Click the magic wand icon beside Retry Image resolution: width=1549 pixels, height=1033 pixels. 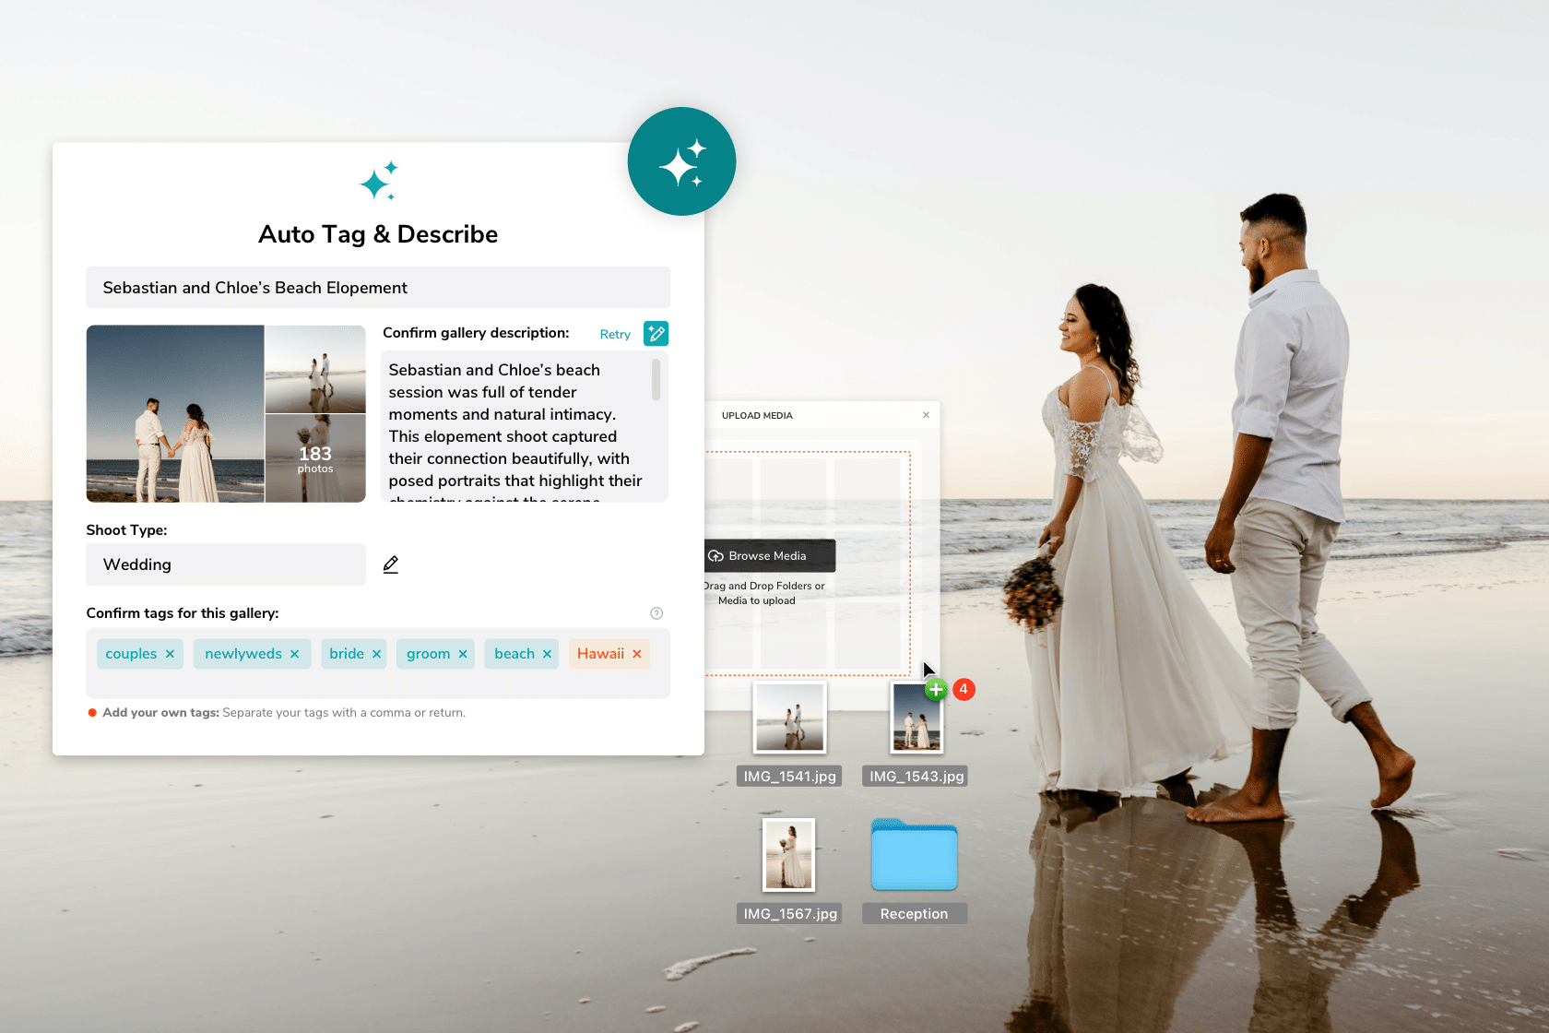point(656,333)
